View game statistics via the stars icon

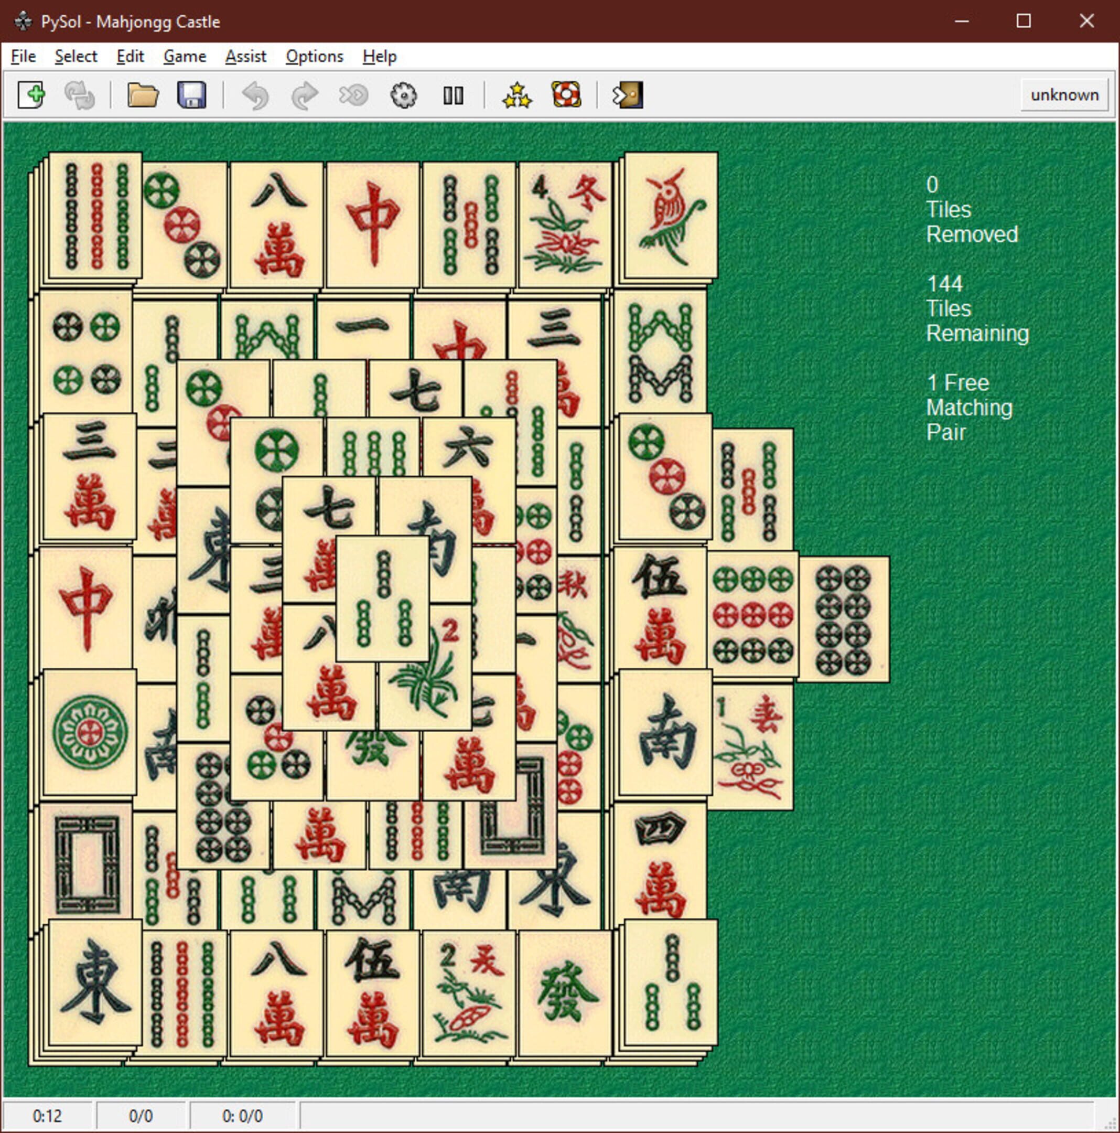(x=516, y=95)
